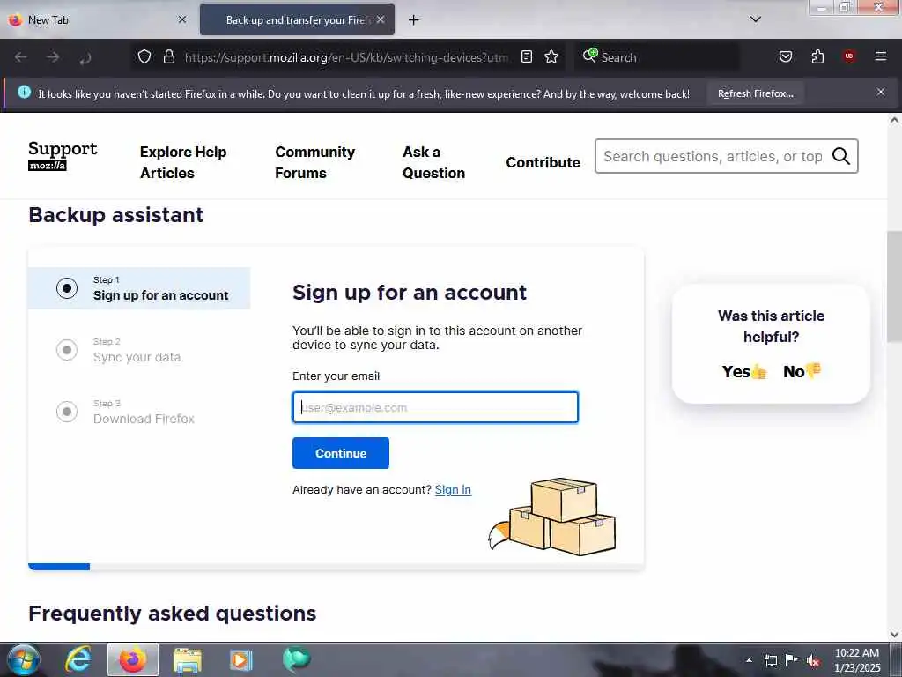The image size is (902, 677).
Task: Bookmark this page with the star icon
Action: pyautogui.click(x=551, y=56)
